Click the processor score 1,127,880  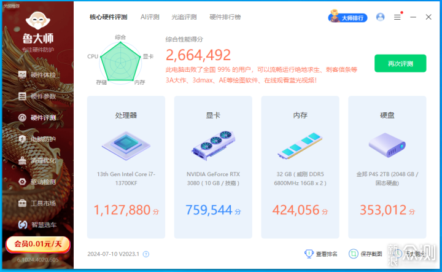(x=122, y=210)
